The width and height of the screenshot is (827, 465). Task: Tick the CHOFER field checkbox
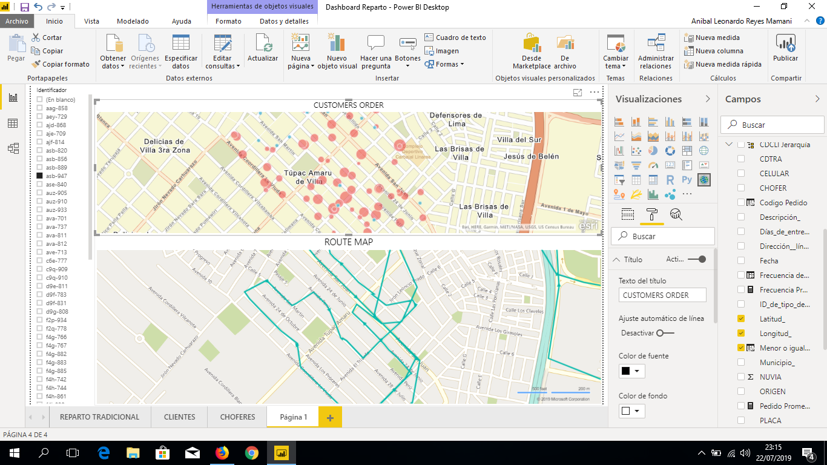pos(741,188)
